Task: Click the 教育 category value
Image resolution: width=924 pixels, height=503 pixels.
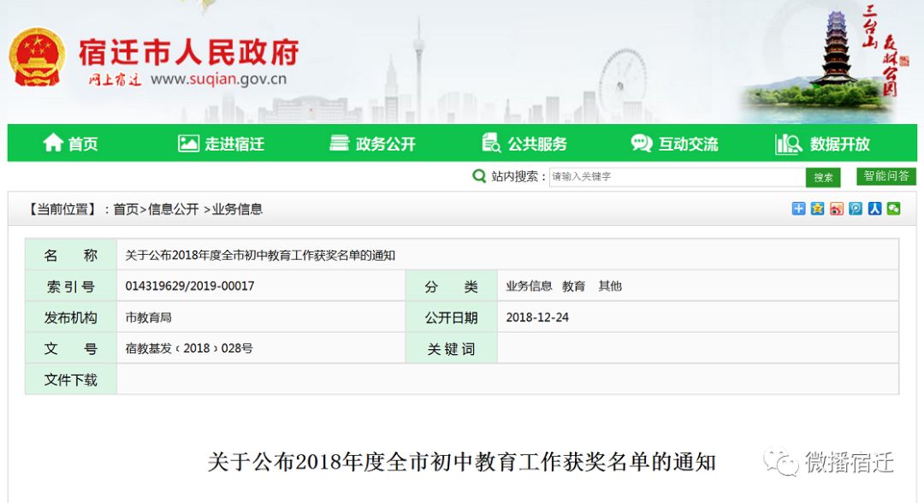Action: (x=573, y=287)
